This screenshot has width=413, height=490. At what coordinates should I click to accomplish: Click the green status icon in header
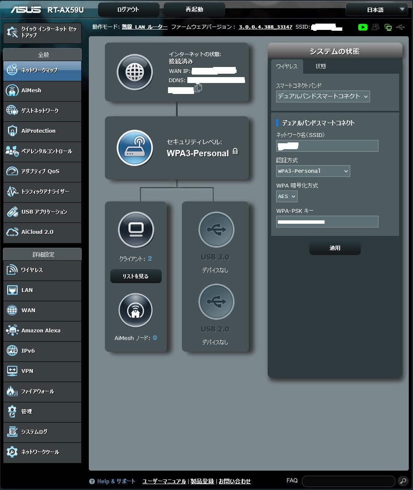pos(362,27)
